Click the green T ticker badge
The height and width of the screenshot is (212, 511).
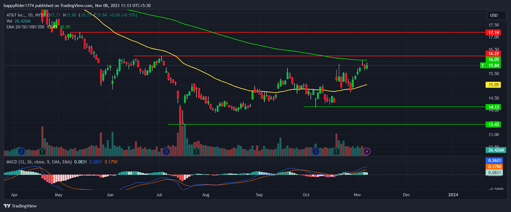tap(483, 65)
